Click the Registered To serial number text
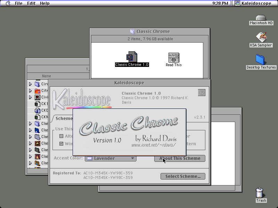The image size is (278, 208). click(108, 175)
